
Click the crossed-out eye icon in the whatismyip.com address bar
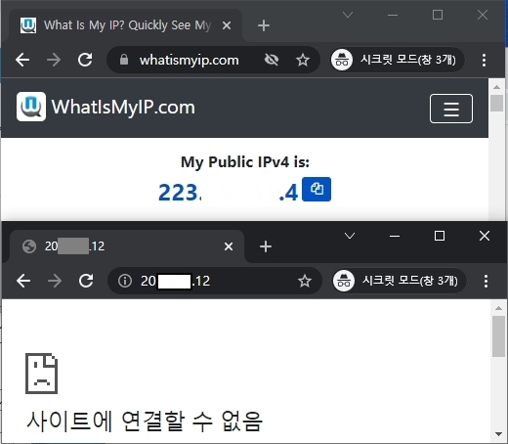(272, 60)
